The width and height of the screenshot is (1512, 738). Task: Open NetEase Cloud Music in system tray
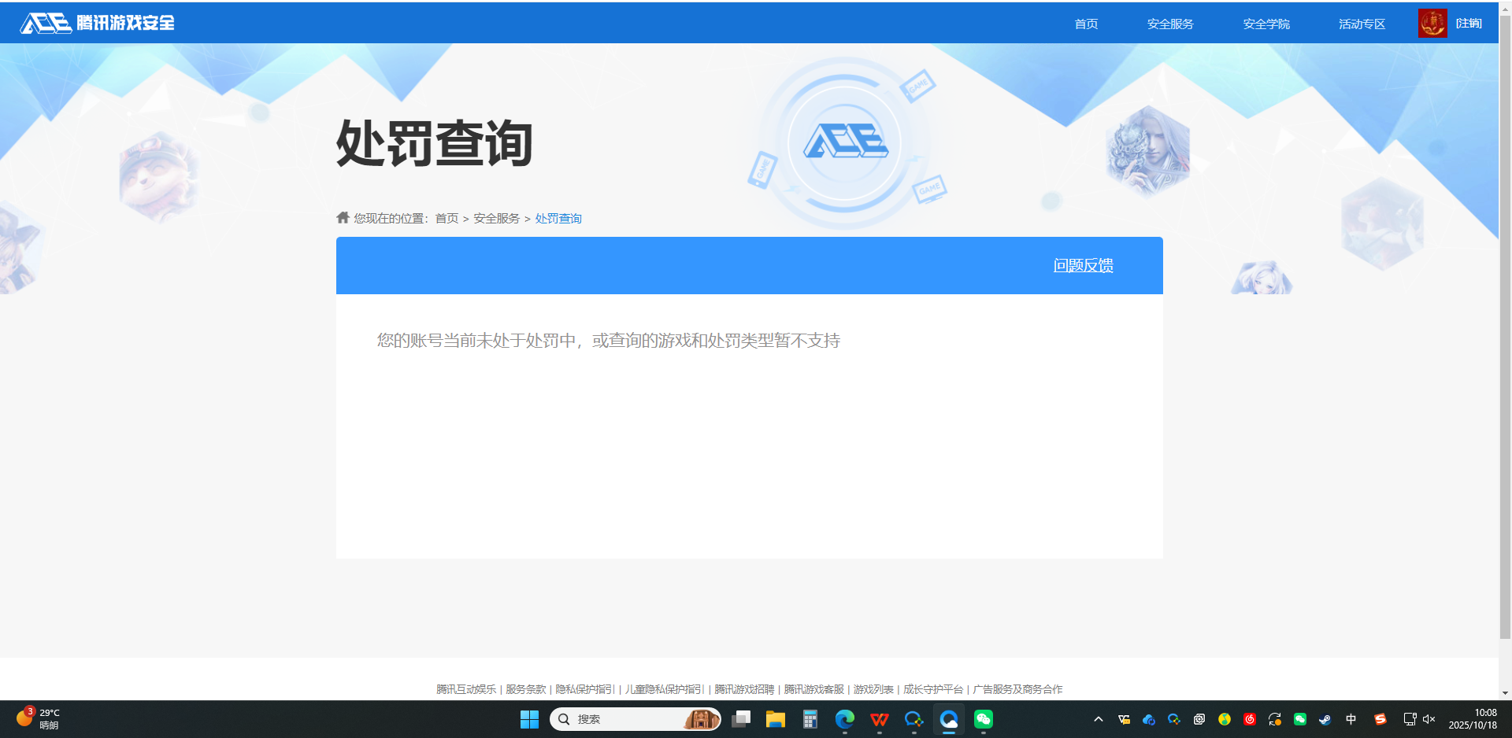[1250, 719]
